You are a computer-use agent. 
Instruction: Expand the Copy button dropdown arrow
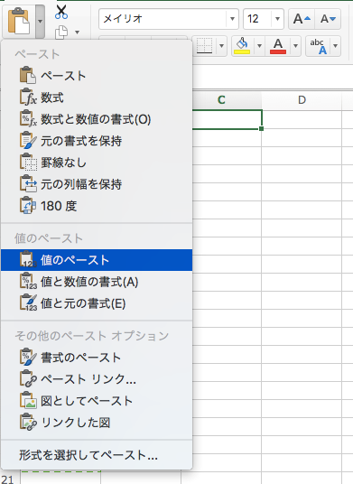pos(77,33)
